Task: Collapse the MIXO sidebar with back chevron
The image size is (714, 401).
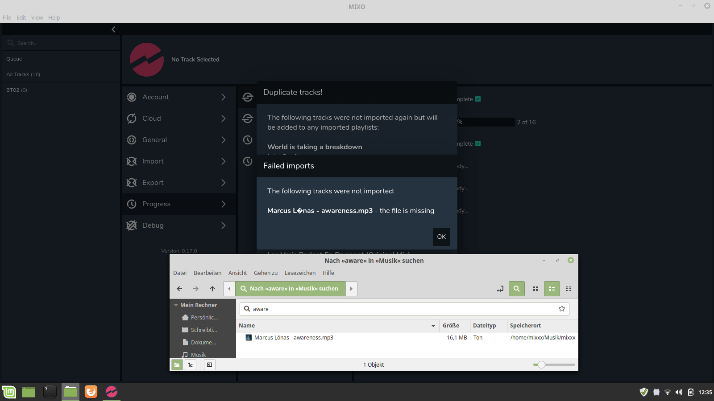Action: pos(113,29)
